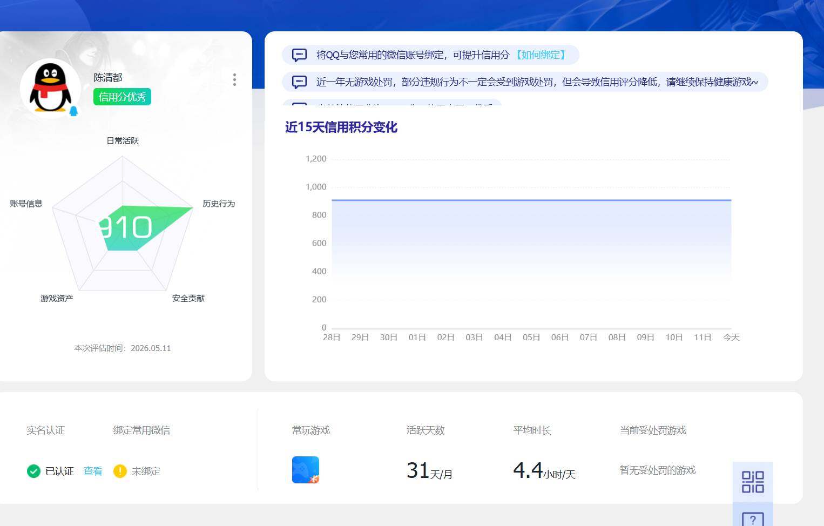Click the 日常活跃 radar label
Screen dimensions: 824x526
tap(123, 140)
